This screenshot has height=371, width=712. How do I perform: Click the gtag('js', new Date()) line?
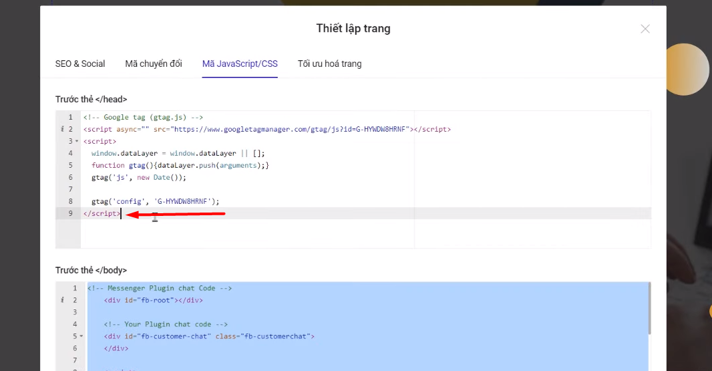pos(139,178)
